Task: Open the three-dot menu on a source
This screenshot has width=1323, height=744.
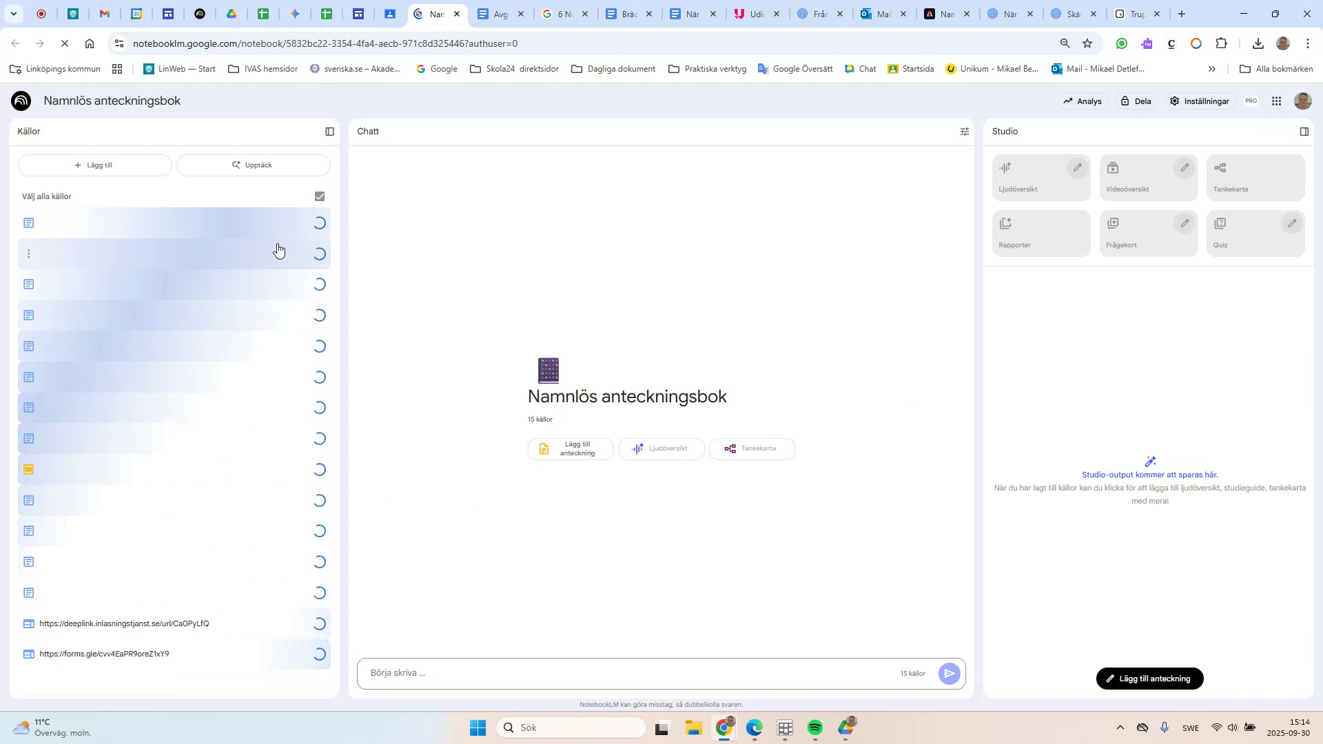Action: 28,254
